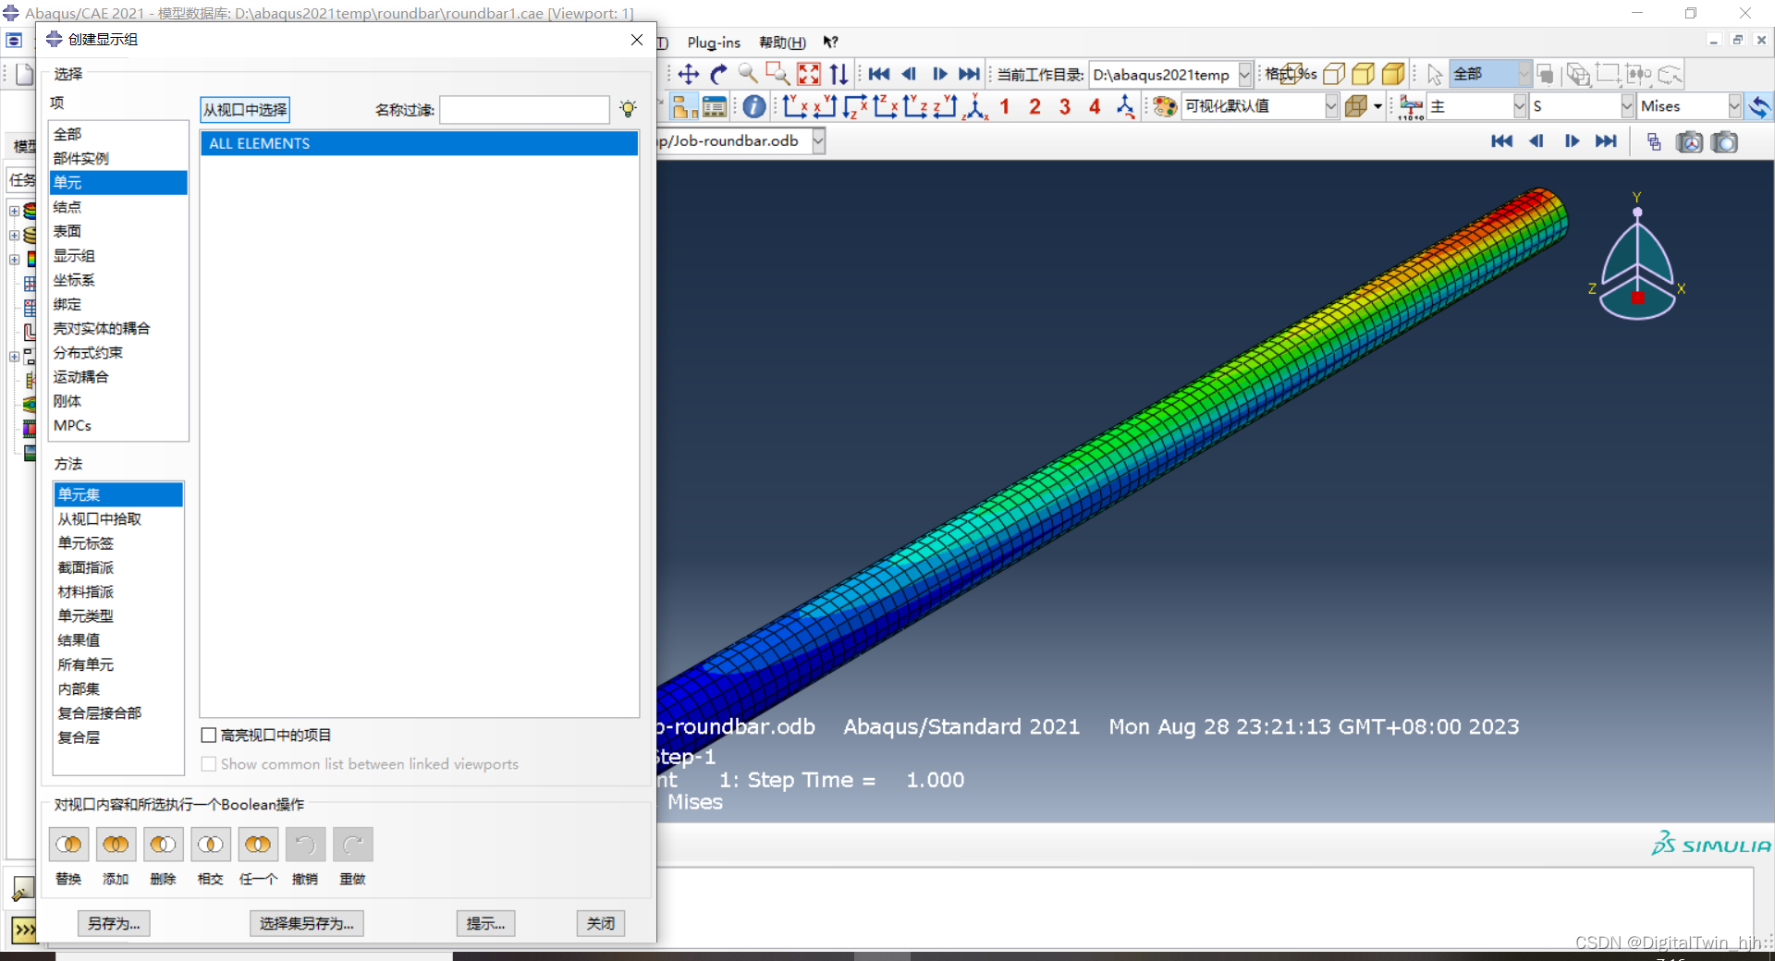1775x961 pixels.
Task: Click the 提示... button
Action: pos(485,923)
